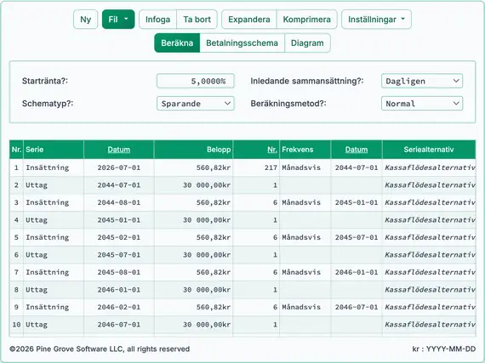
Task: Click end date 2046-07-01 in row 9
Action: [x=357, y=308]
